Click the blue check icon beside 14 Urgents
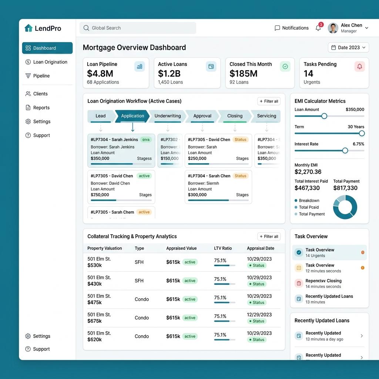The height and width of the screenshot is (379, 379). point(299,252)
